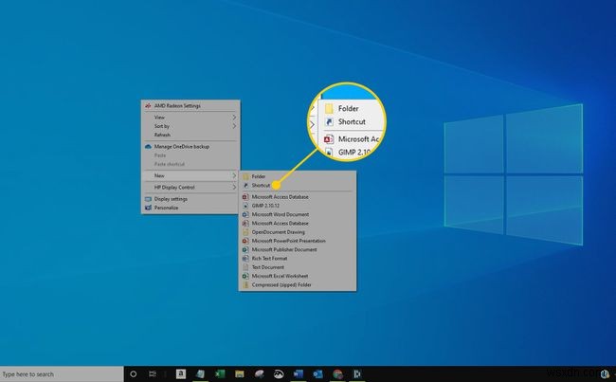616x382 pixels.
Task: Click the taskbar search box
Action: (x=62, y=374)
